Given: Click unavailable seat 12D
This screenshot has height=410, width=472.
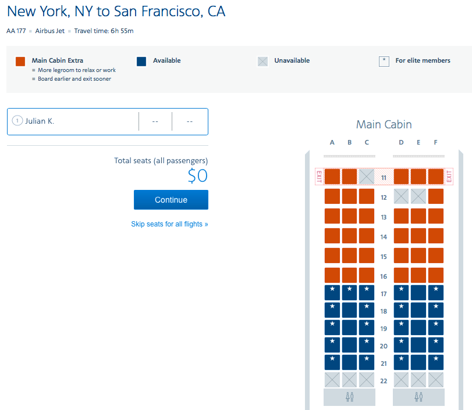Looking at the screenshot, I should (401, 196).
